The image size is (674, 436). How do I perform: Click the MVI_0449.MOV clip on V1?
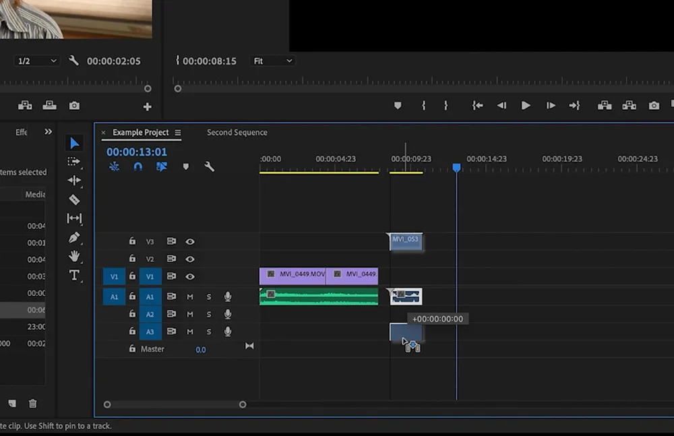click(293, 275)
